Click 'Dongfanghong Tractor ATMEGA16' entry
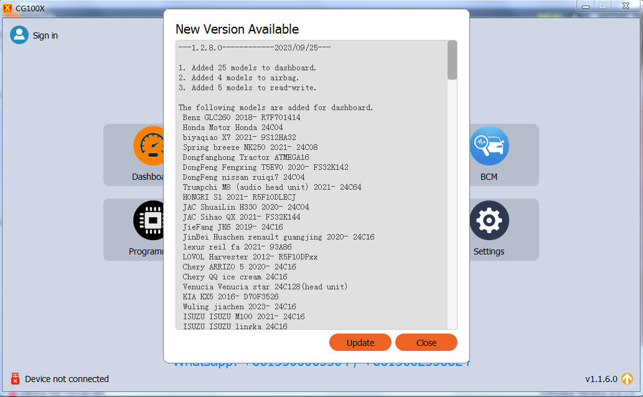 click(246, 157)
